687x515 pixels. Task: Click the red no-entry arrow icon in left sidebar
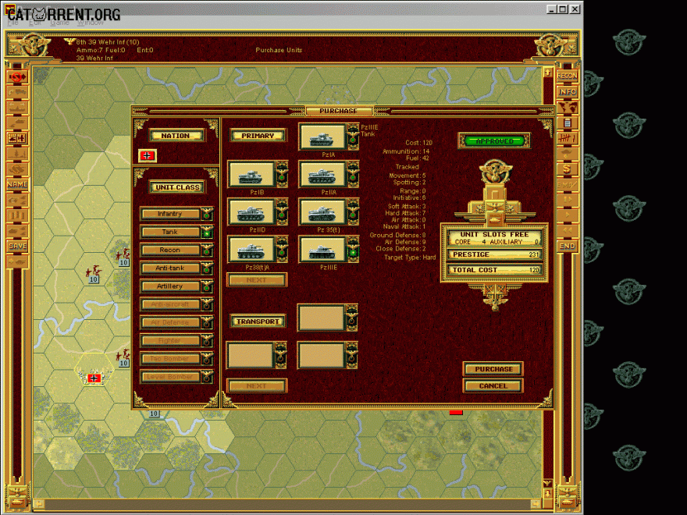pyautogui.click(x=17, y=77)
